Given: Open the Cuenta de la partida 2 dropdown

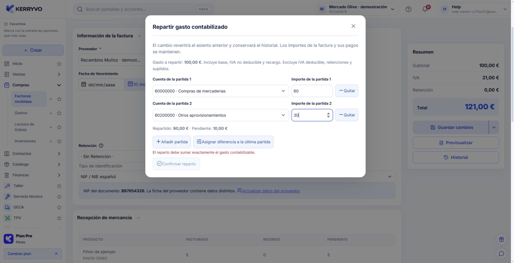Looking at the screenshot, I should click(221, 115).
